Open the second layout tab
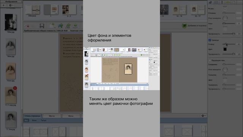Image resolution: width=243 pixels, height=137 pixels. click(x=52, y=116)
